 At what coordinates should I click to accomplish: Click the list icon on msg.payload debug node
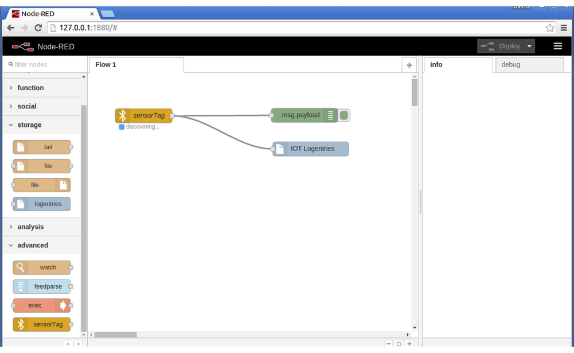click(x=330, y=115)
